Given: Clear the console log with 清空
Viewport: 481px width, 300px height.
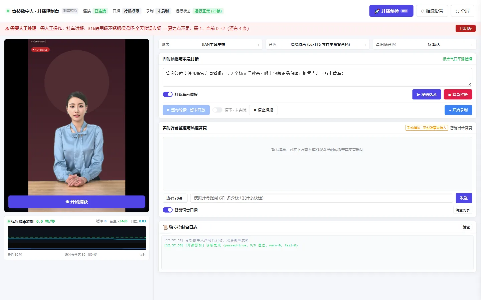Looking at the screenshot, I should click(466, 227).
